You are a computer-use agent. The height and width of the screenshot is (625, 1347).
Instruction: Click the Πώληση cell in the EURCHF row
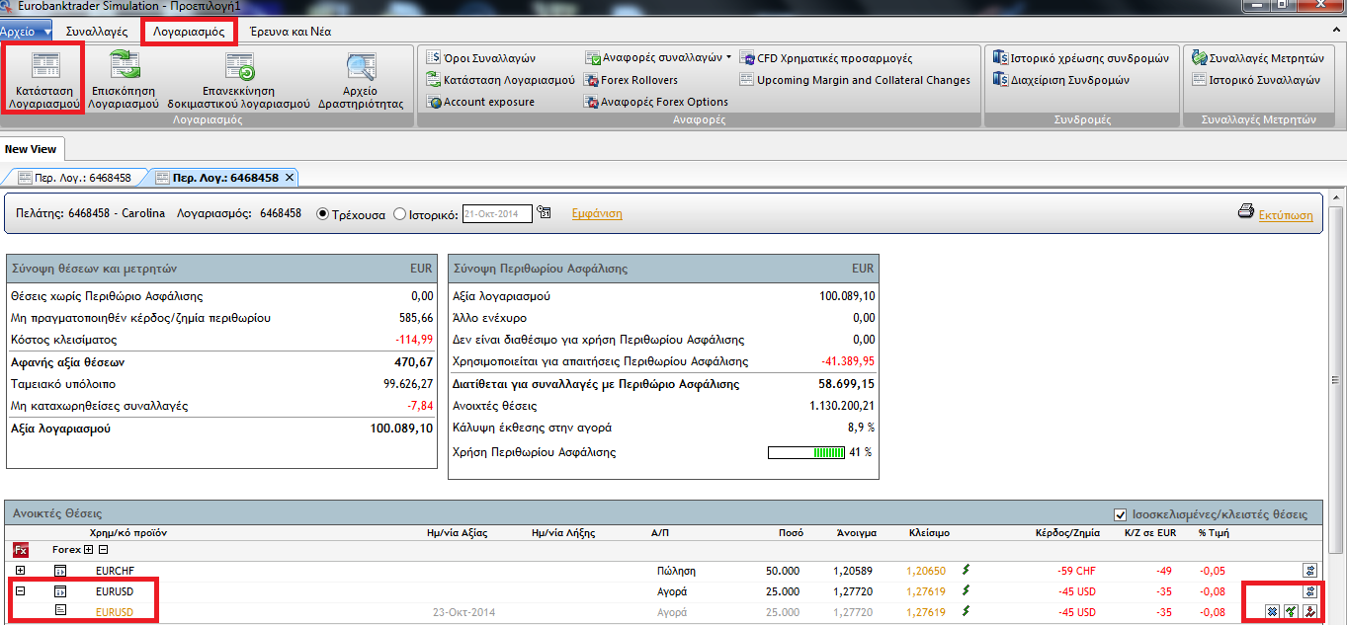pyautogui.click(x=677, y=571)
